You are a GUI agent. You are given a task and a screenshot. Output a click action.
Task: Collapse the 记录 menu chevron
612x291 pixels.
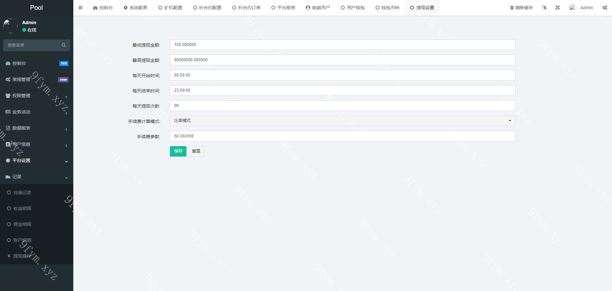(66, 178)
